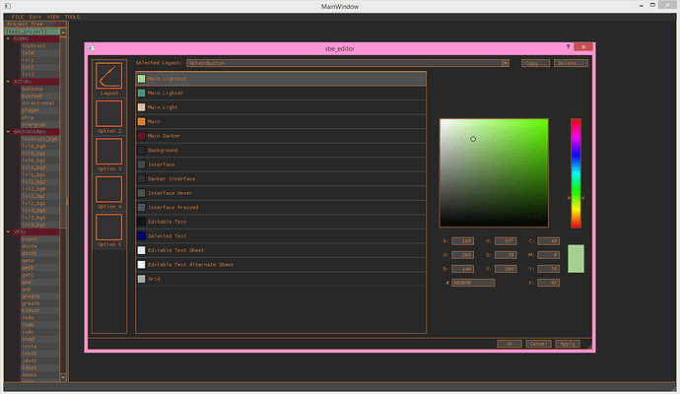
Task: Select the Option 3 icon box
Action: click(x=108, y=152)
